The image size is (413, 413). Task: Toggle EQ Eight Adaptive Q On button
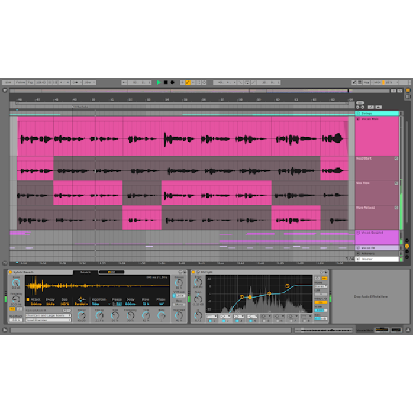click(321, 302)
